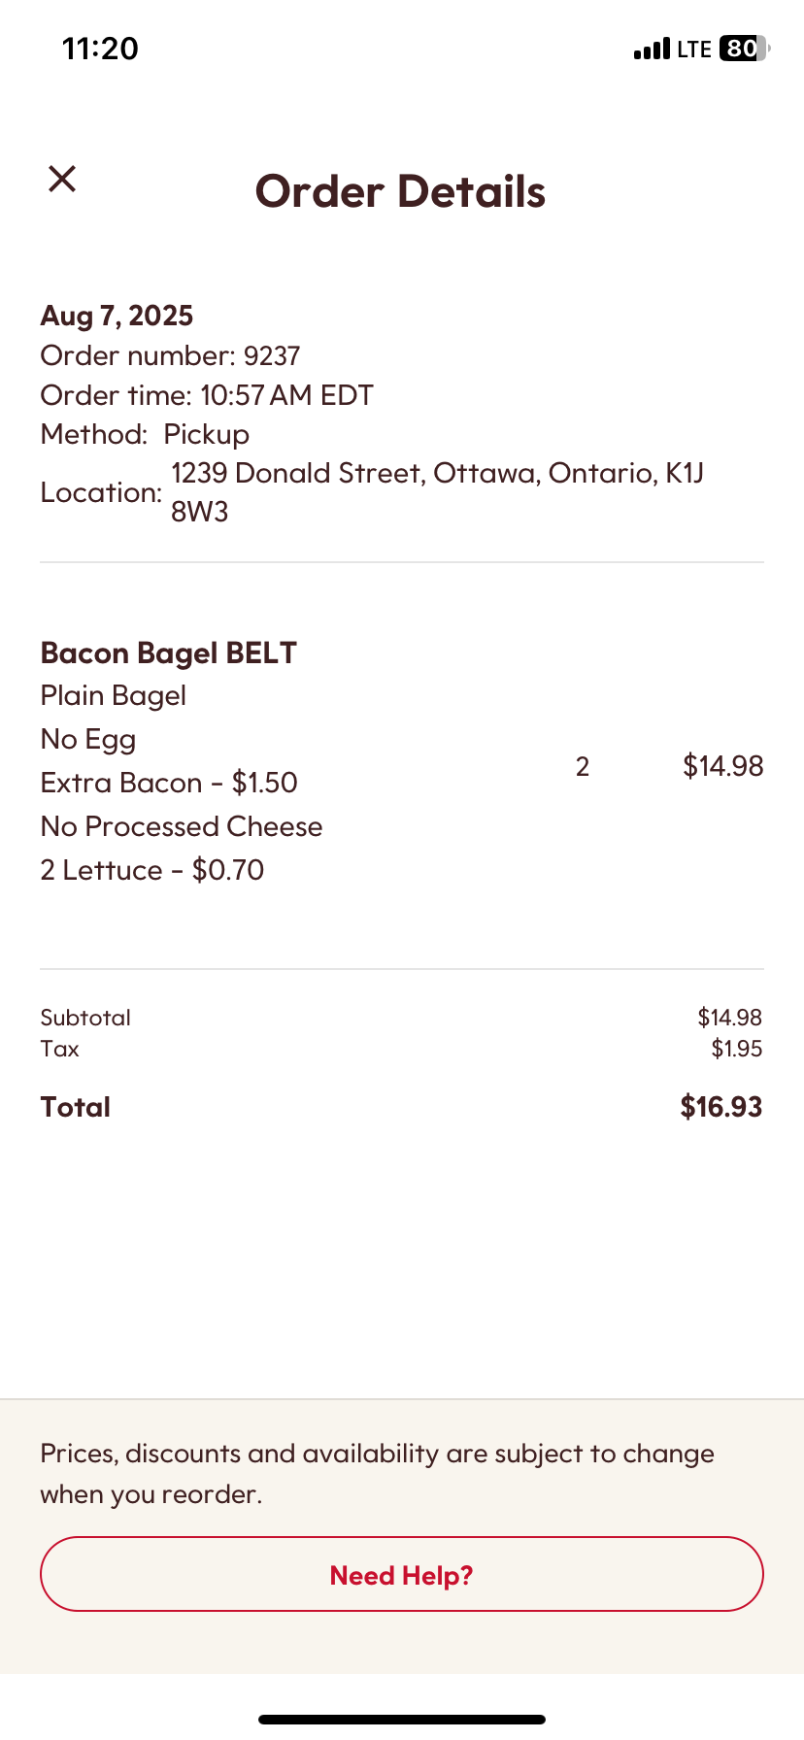Tap the quantity 2 beside the bagel
This screenshot has width=804, height=1740.
pyautogui.click(x=583, y=767)
